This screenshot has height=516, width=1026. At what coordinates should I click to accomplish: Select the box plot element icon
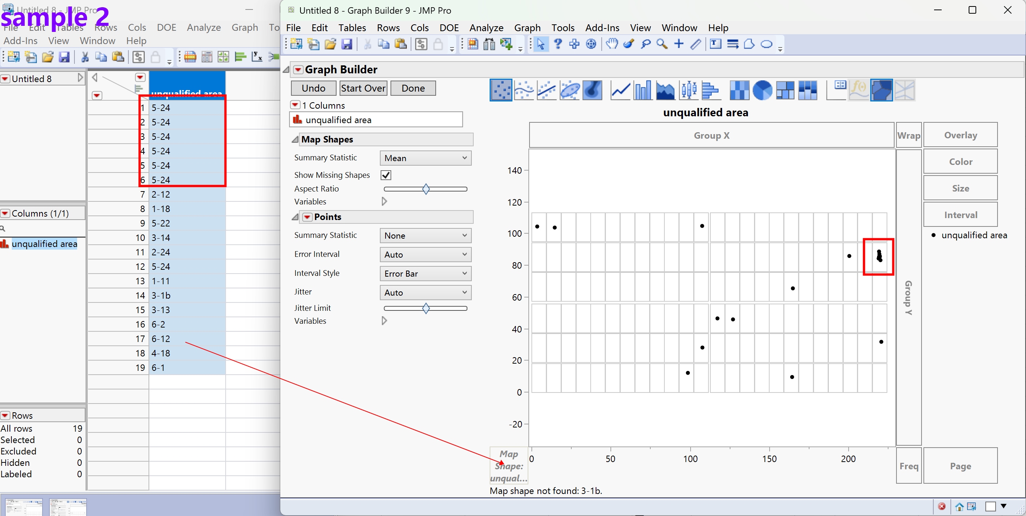point(688,90)
